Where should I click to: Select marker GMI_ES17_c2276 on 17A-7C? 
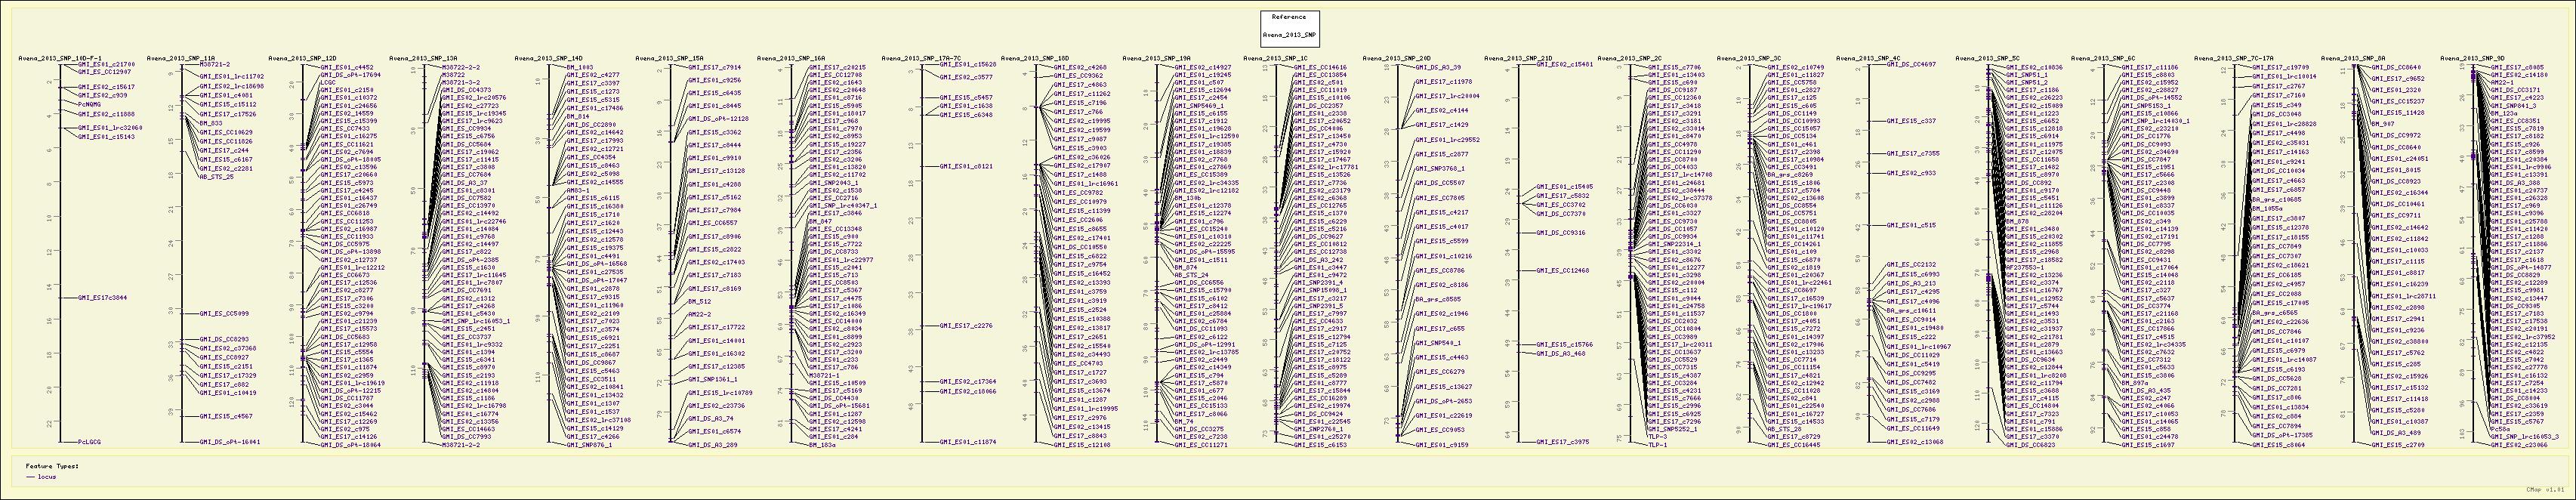coord(965,325)
